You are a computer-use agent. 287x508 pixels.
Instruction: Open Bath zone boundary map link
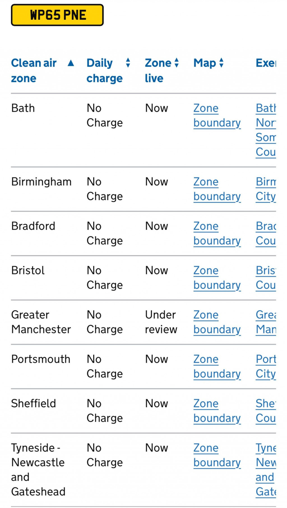pyautogui.click(x=217, y=116)
